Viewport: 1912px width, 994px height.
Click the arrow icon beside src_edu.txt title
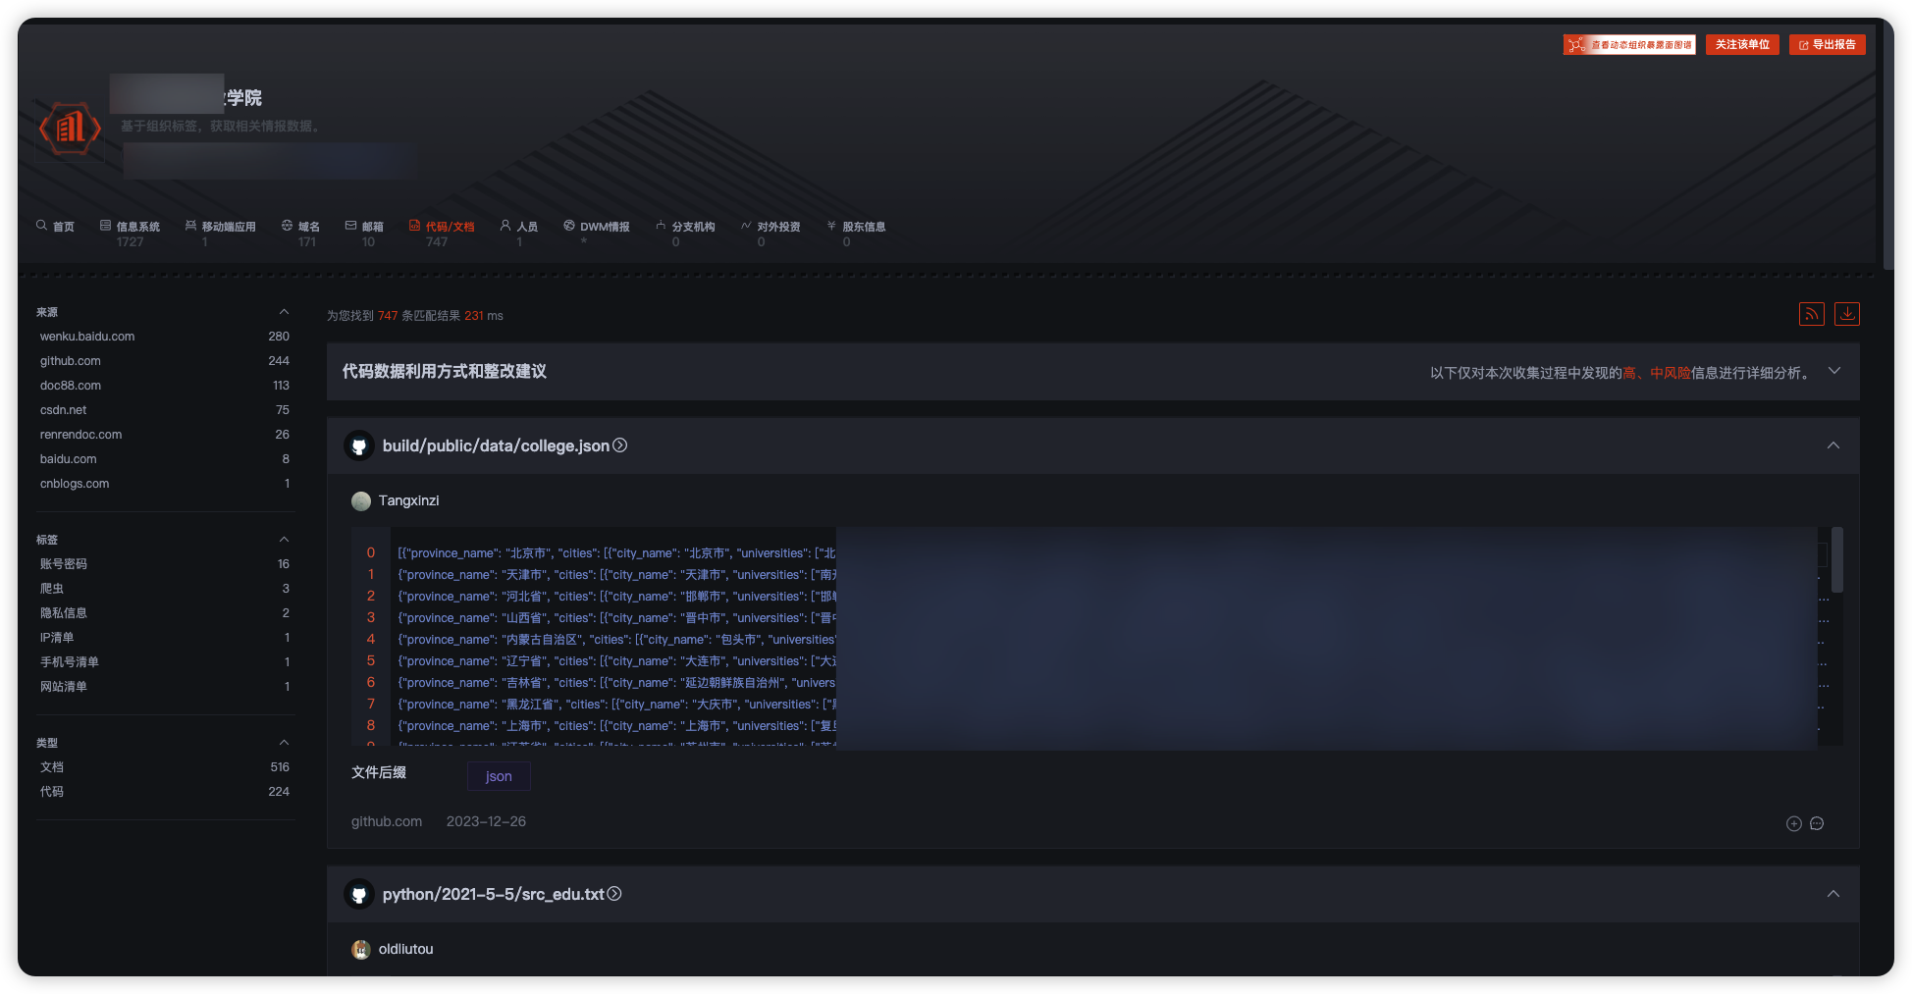click(x=614, y=894)
